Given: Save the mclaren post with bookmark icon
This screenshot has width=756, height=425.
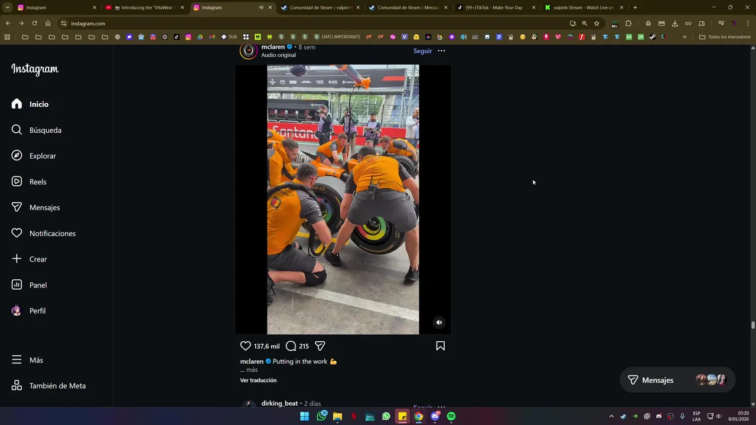Looking at the screenshot, I should click(441, 346).
